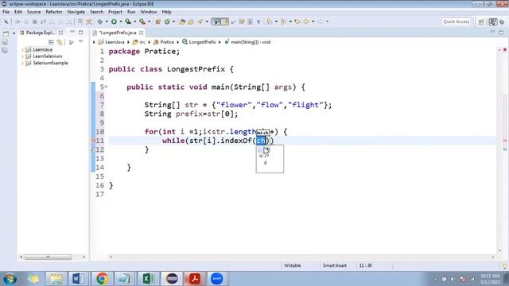Expand the LearnJava project
This screenshot has height=286, width=509.
(x=22, y=49)
